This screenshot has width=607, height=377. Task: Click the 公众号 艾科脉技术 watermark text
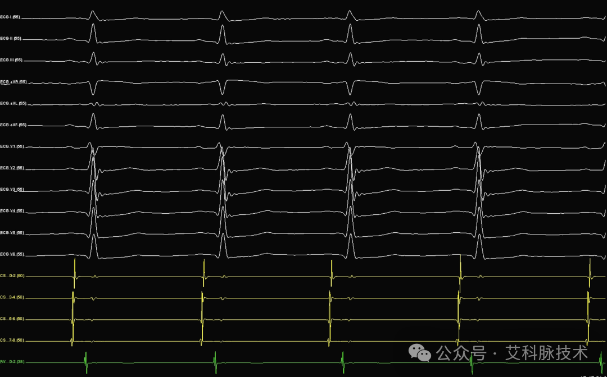point(512,353)
